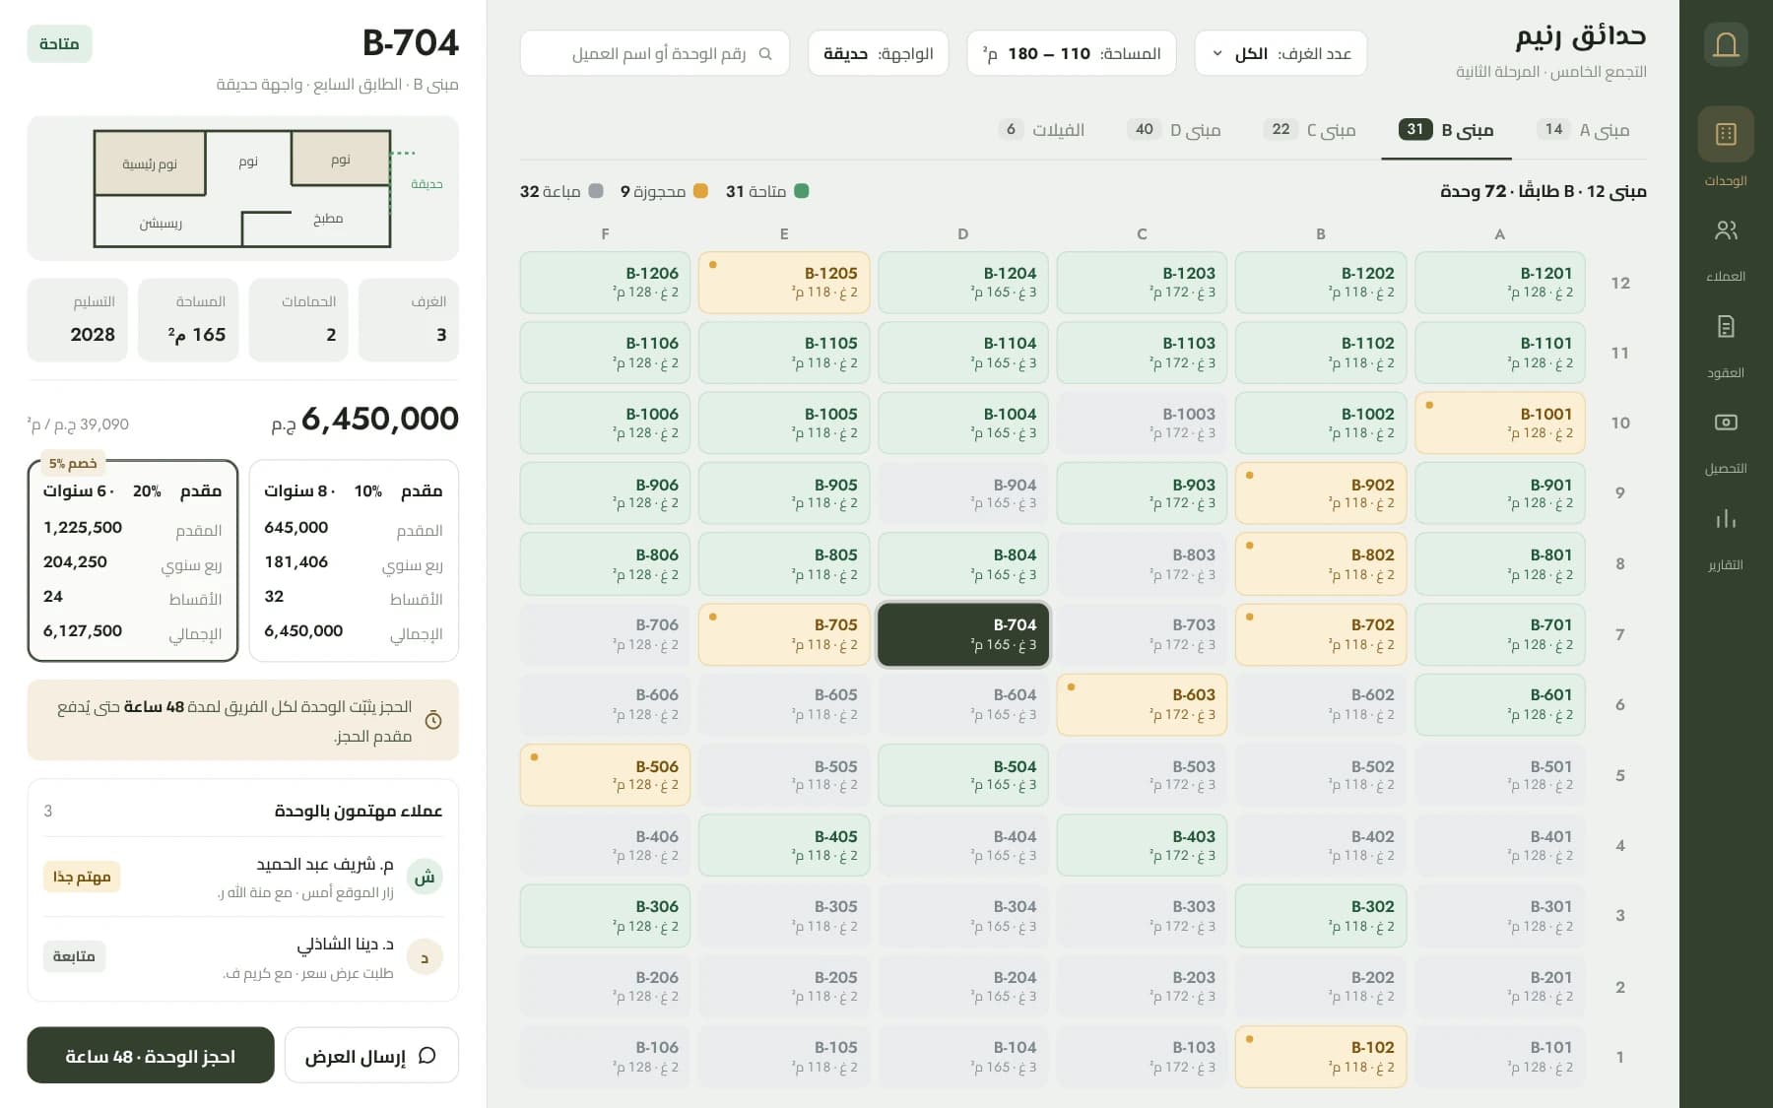This screenshot has height=1108, width=1773.
Task: Click the search magnifier icon
Action: (x=765, y=54)
